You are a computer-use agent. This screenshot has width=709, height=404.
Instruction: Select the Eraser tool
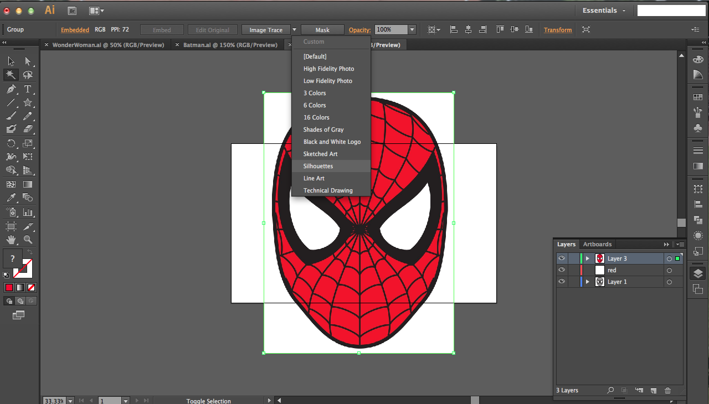(x=28, y=129)
